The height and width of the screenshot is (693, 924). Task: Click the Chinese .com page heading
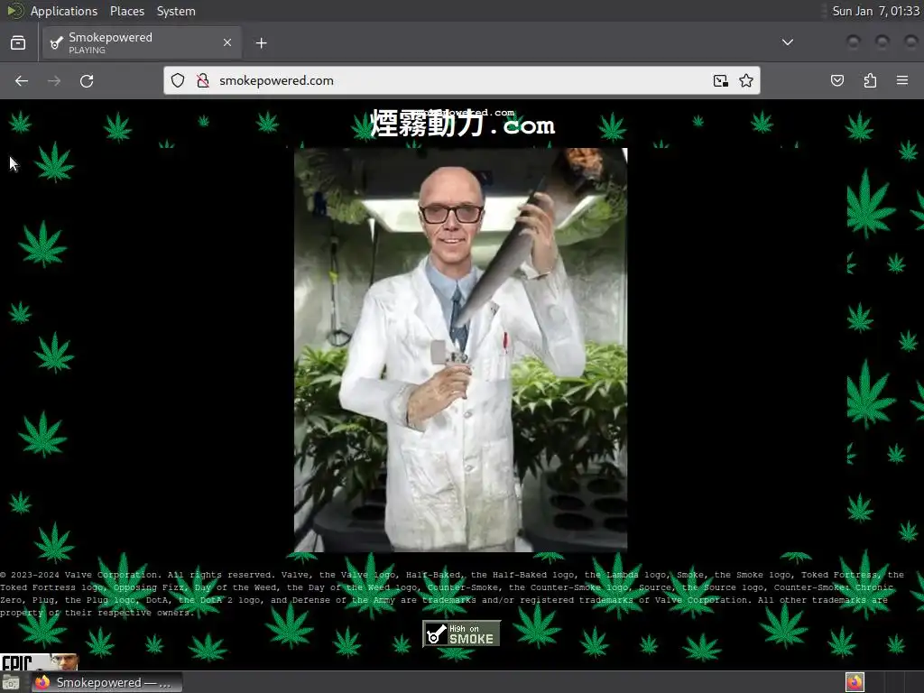463,124
